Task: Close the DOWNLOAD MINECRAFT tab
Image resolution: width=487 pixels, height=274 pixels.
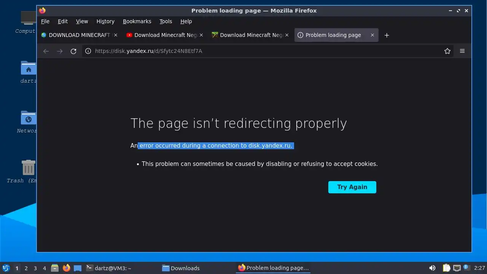Action: (116, 35)
